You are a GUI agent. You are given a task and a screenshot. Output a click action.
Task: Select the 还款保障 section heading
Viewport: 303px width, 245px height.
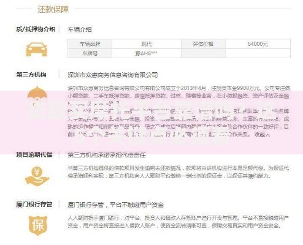pyautogui.click(x=53, y=9)
